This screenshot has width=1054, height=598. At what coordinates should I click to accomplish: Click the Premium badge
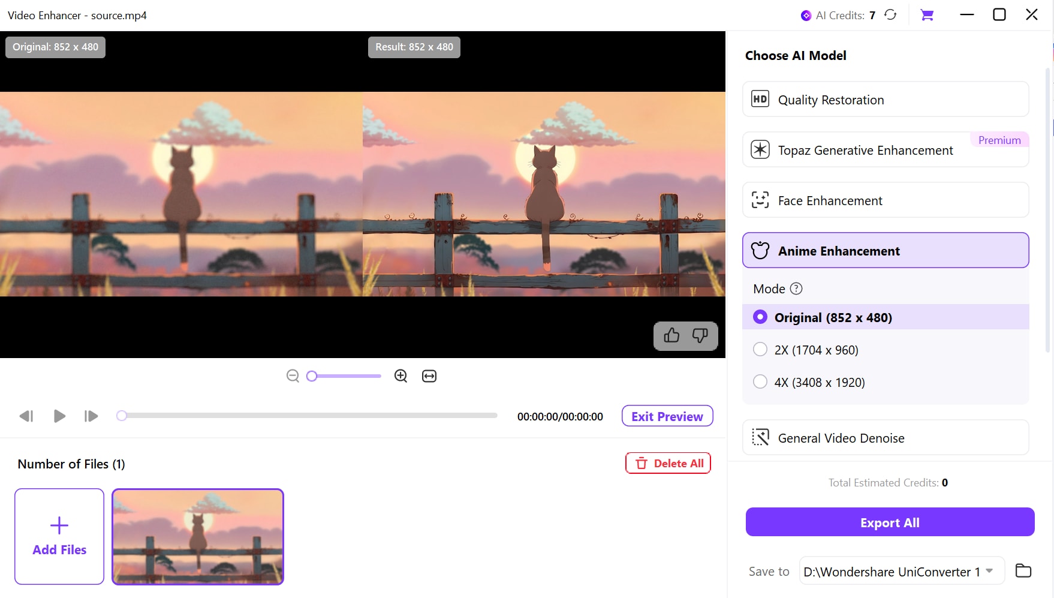tap(999, 140)
